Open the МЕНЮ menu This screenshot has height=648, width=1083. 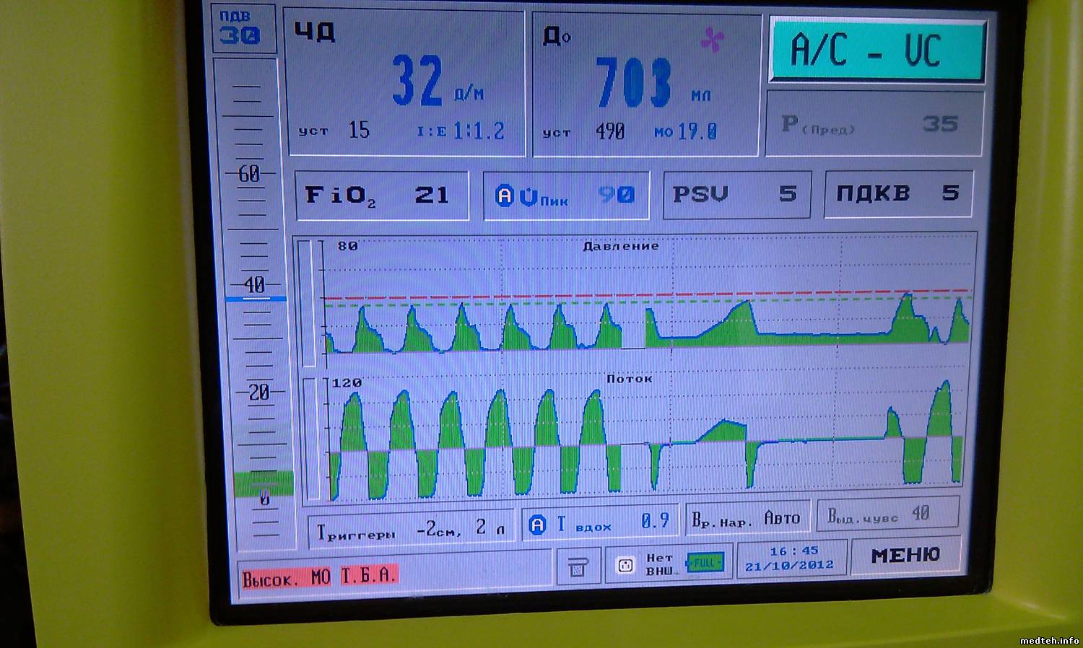[905, 555]
